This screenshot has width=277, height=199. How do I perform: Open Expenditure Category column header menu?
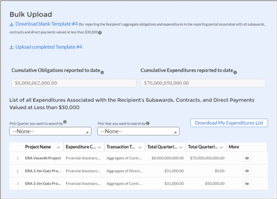99,147
